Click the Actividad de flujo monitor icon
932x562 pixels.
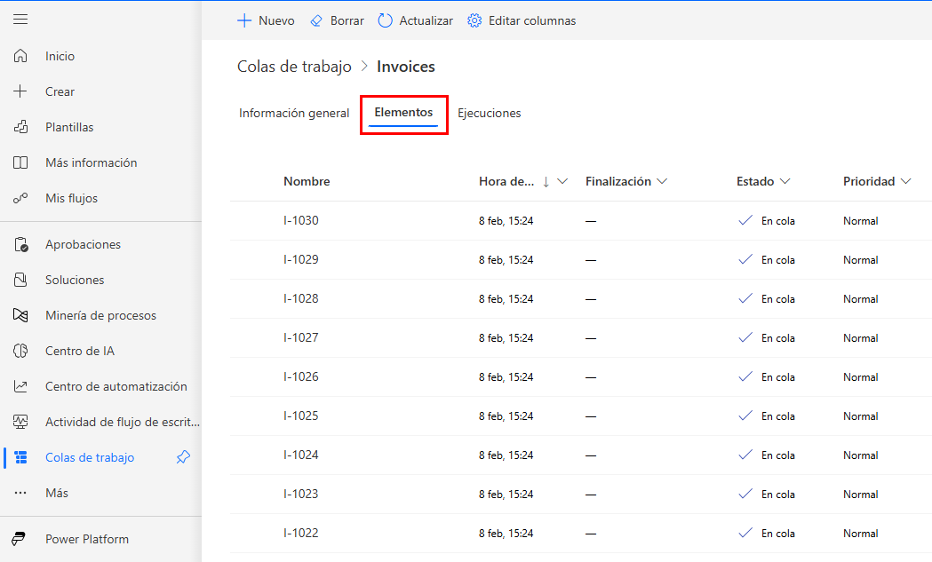[20, 422]
